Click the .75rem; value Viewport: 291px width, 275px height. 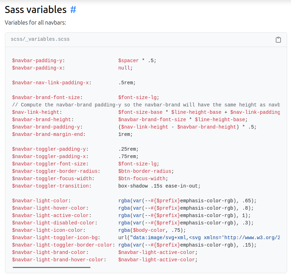coord(128,157)
